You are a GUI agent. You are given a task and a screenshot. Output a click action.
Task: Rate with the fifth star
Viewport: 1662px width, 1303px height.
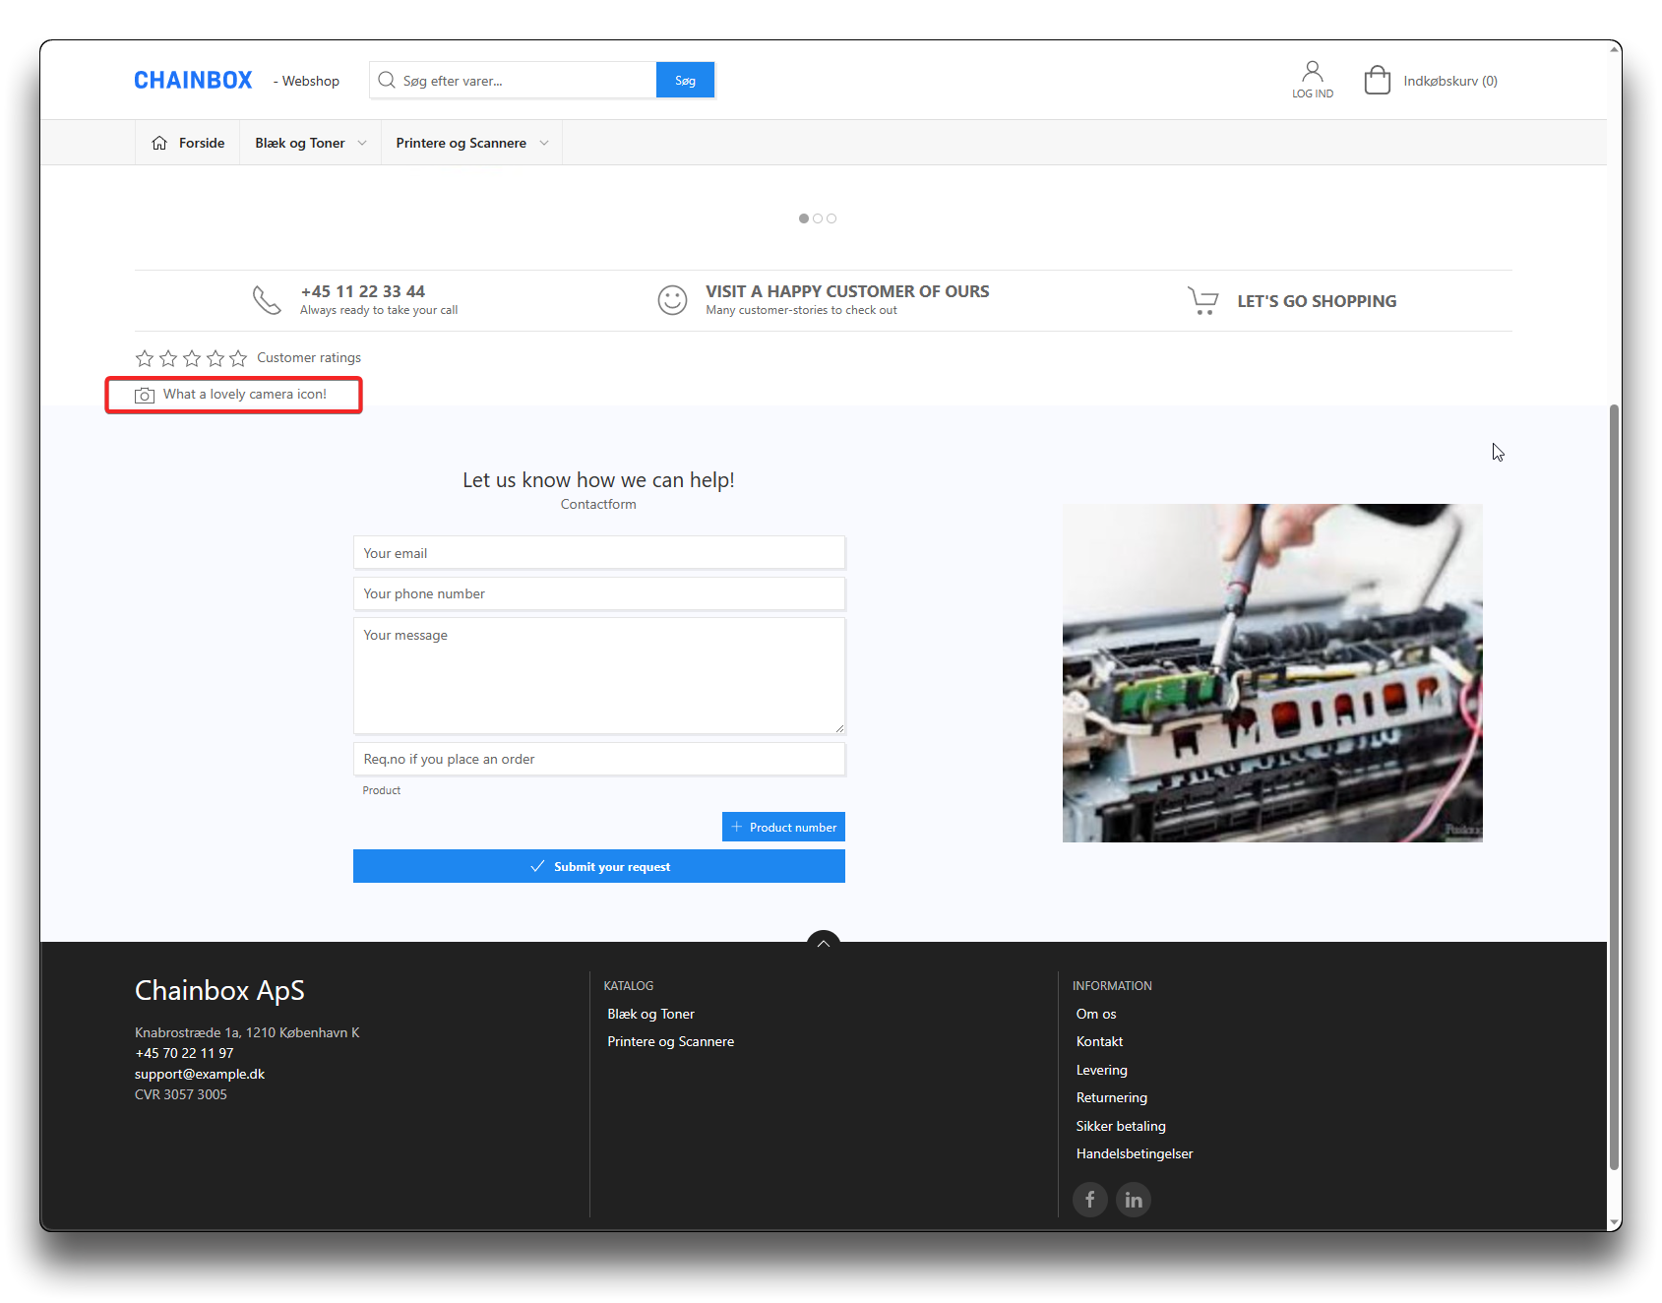[238, 358]
